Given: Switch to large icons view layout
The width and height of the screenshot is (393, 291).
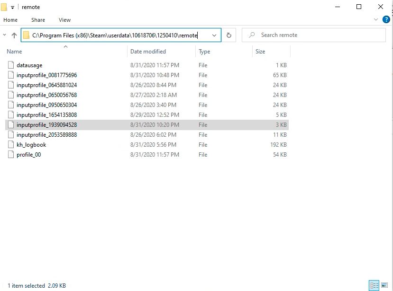Looking at the screenshot, I should click(384, 285).
